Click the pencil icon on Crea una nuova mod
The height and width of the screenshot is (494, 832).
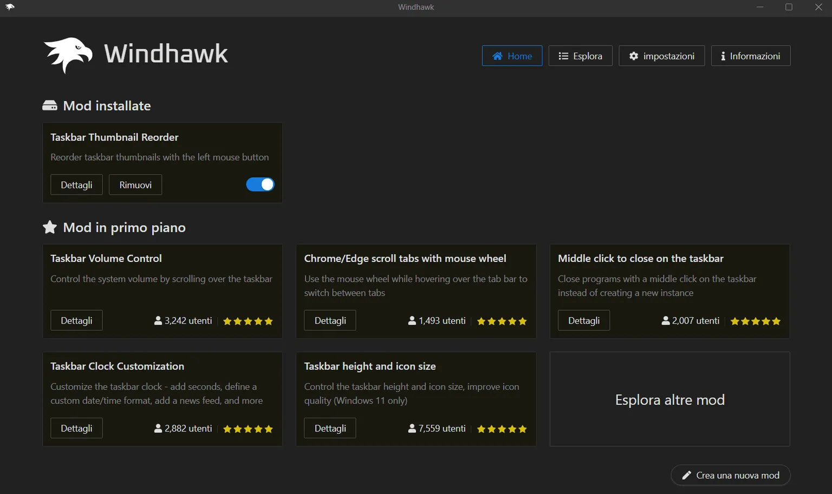click(x=687, y=475)
